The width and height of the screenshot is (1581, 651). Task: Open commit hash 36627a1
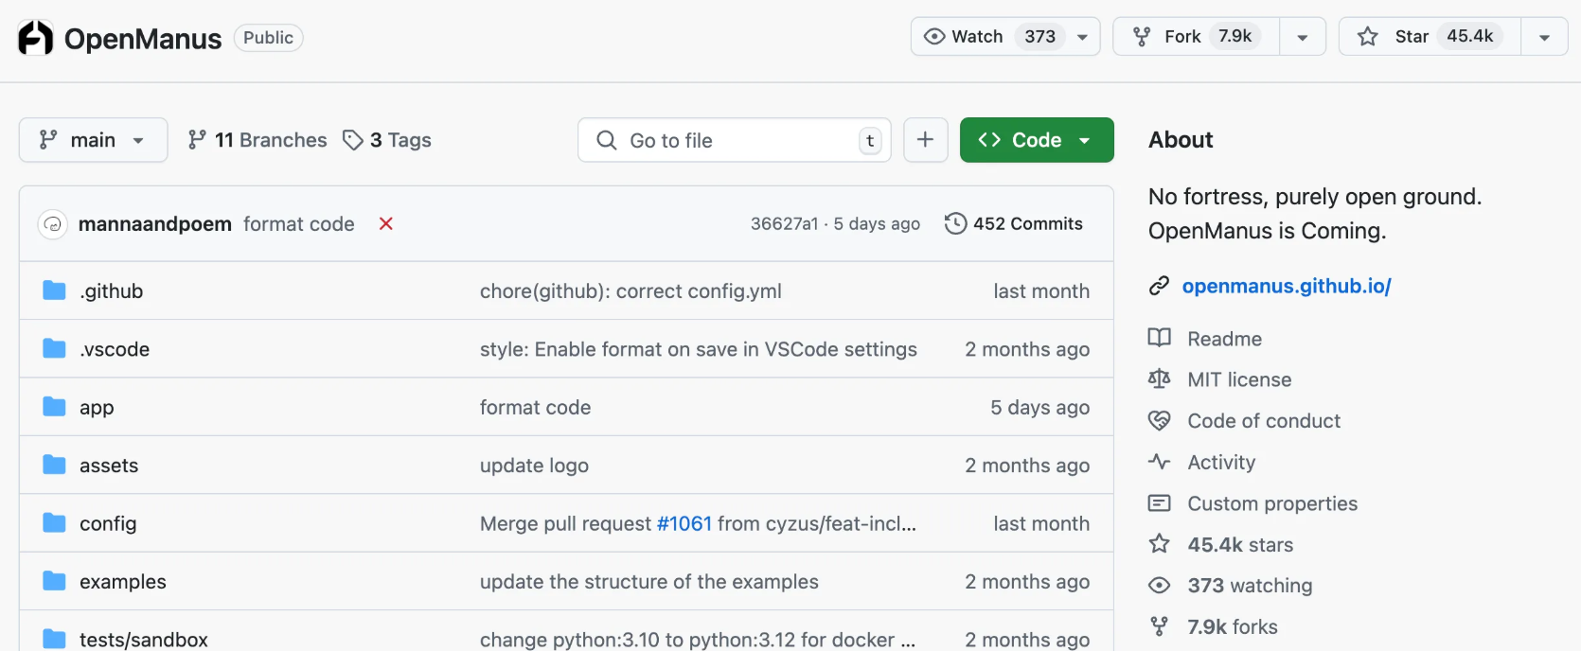point(784,224)
